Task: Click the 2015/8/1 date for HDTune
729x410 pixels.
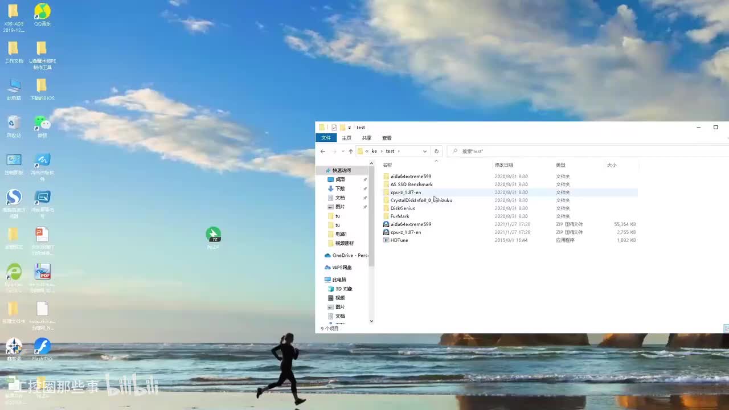Action: pyautogui.click(x=511, y=240)
